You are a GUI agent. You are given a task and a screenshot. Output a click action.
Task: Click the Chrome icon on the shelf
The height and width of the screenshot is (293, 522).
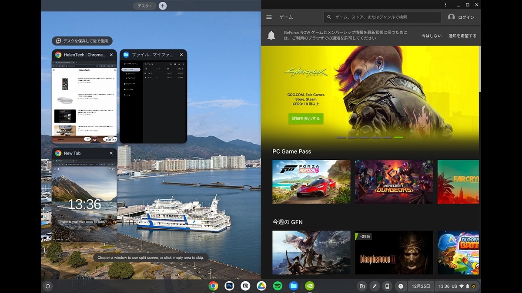tap(213, 286)
